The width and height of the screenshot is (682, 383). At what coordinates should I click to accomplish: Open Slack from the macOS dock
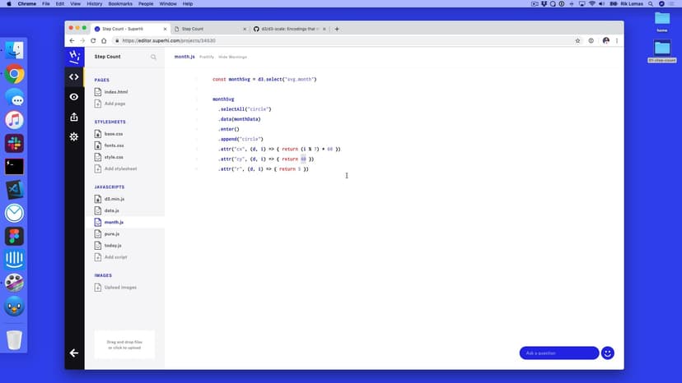pyautogui.click(x=14, y=143)
